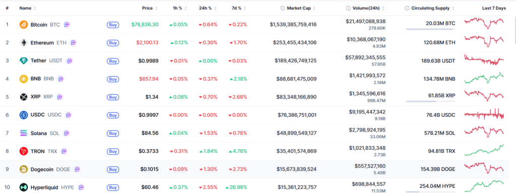516x196 pixels.
Task: Click the Buy button for Ethereum
Action: pos(112,43)
